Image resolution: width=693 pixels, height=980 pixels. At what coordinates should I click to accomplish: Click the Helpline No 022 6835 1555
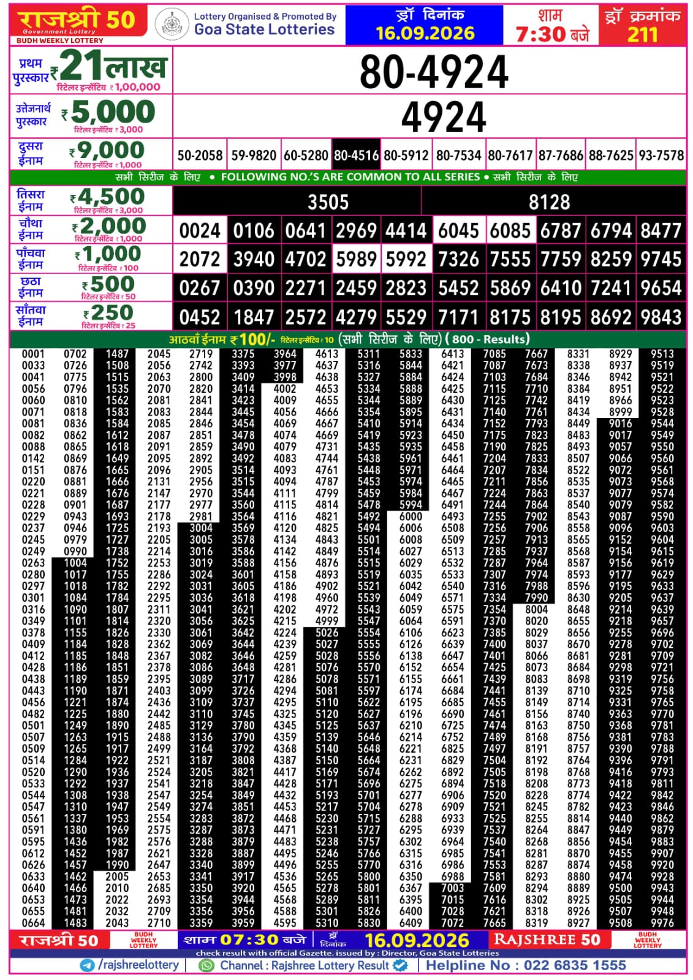tap(526, 965)
